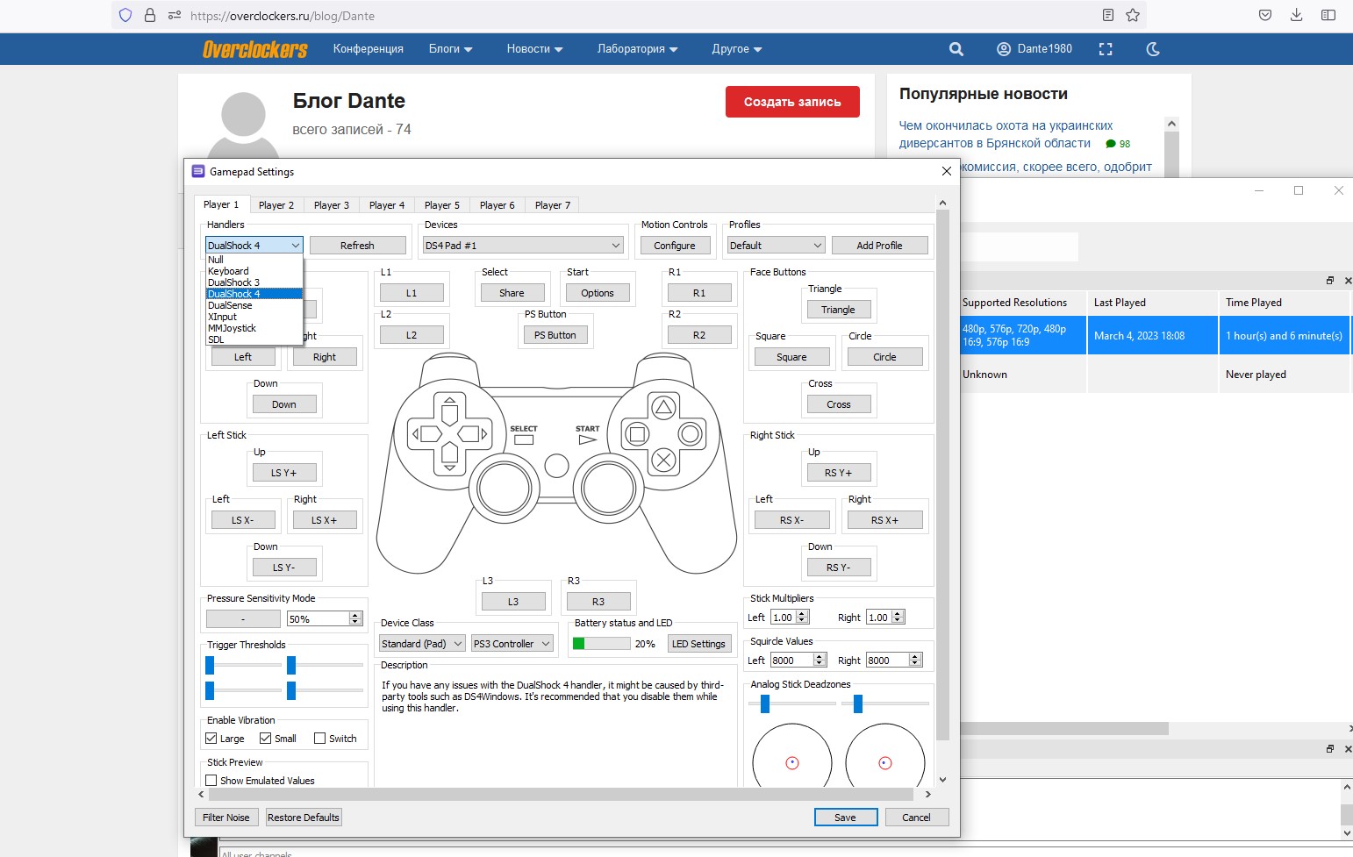Image resolution: width=1353 pixels, height=857 pixels.
Task: Expand the Devices DS4 Pad #1 dropdown
Action: click(523, 246)
